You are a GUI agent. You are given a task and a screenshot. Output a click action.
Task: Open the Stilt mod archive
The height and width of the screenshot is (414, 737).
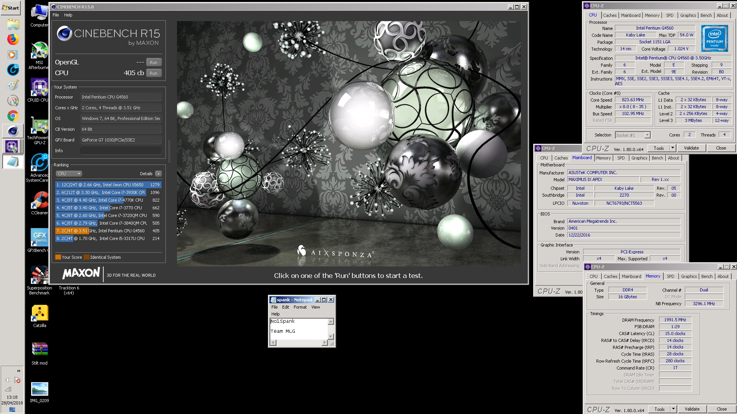click(39, 353)
